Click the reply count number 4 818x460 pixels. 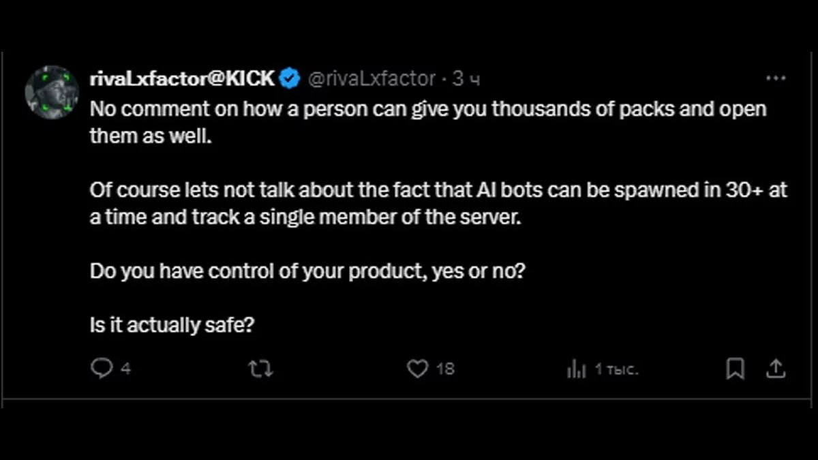click(x=125, y=369)
